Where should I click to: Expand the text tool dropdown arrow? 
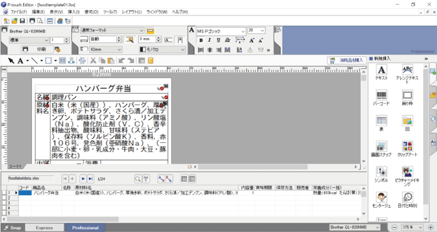point(27,60)
